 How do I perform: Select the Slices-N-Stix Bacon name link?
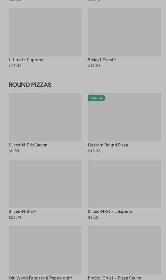pos(28,145)
